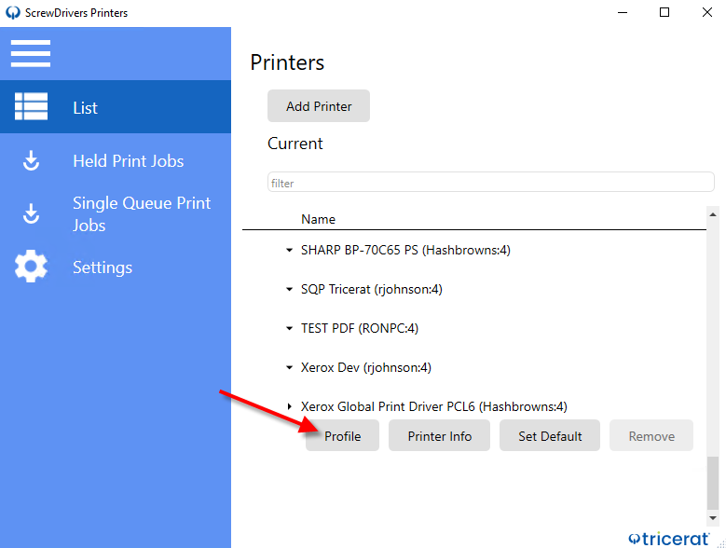Expand SQP Tricerat printer row
This screenshot has height=548, width=726.
(290, 289)
